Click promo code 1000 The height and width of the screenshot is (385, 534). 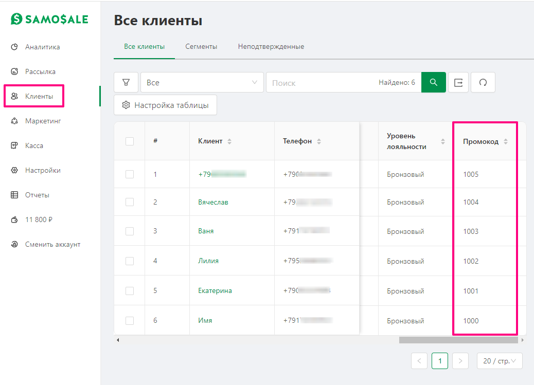click(x=471, y=321)
